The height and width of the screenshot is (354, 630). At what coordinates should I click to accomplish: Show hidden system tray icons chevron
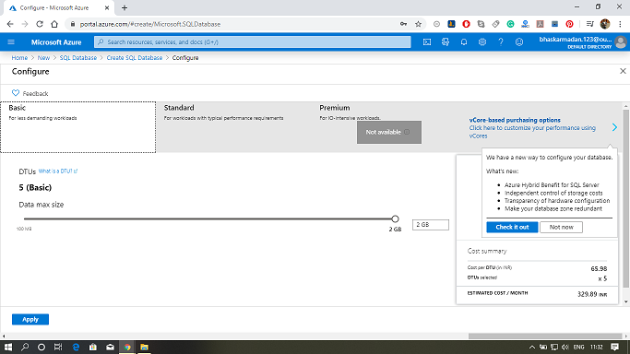point(531,348)
